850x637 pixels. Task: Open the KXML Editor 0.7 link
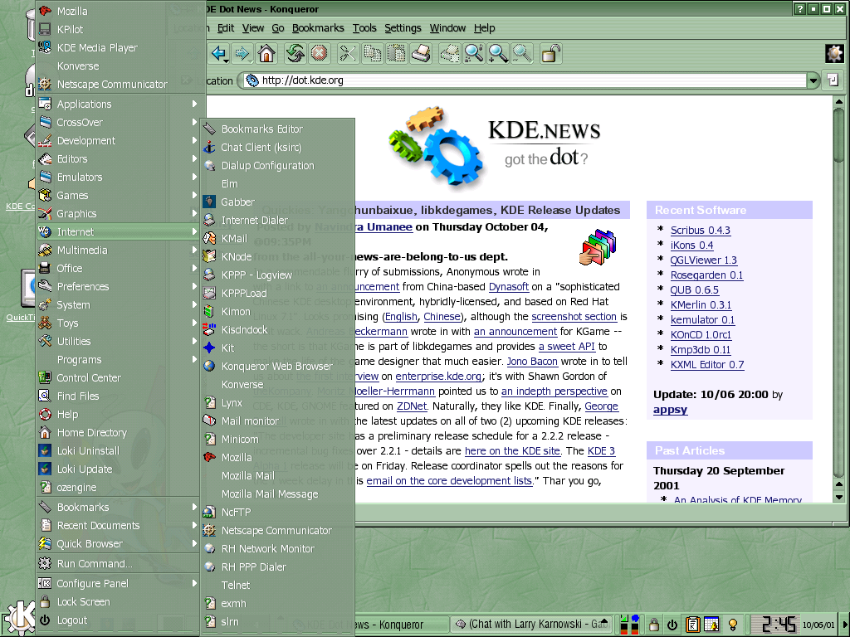click(707, 365)
